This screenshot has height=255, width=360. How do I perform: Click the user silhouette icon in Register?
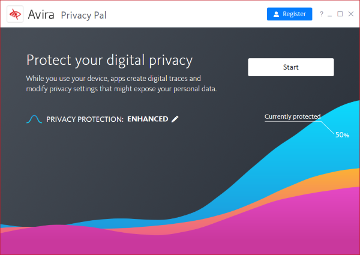click(x=276, y=14)
